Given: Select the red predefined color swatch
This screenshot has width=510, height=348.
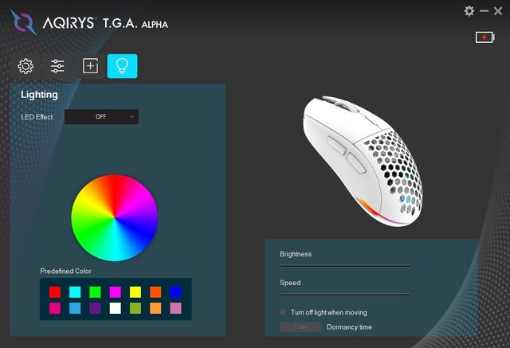Looking at the screenshot, I should (x=55, y=292).
